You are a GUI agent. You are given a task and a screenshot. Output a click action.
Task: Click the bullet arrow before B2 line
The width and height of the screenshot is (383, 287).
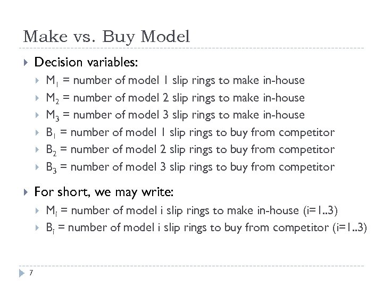39,149
